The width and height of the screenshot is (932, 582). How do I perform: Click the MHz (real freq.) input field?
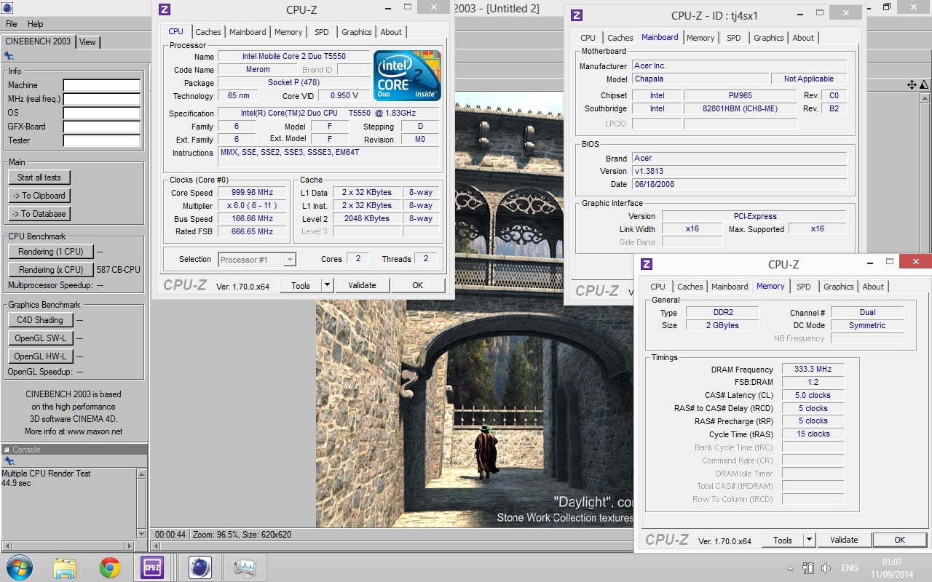101,100
